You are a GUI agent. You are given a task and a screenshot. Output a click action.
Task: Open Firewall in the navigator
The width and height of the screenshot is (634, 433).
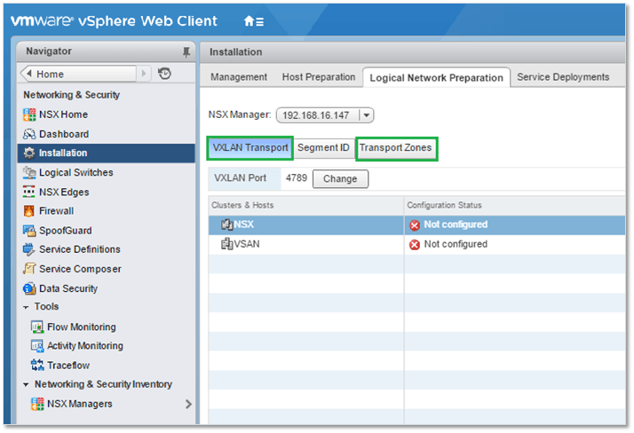56,211
